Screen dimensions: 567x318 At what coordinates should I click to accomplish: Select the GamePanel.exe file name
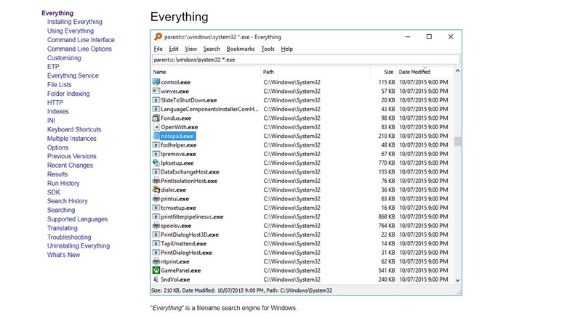[181, 270]
